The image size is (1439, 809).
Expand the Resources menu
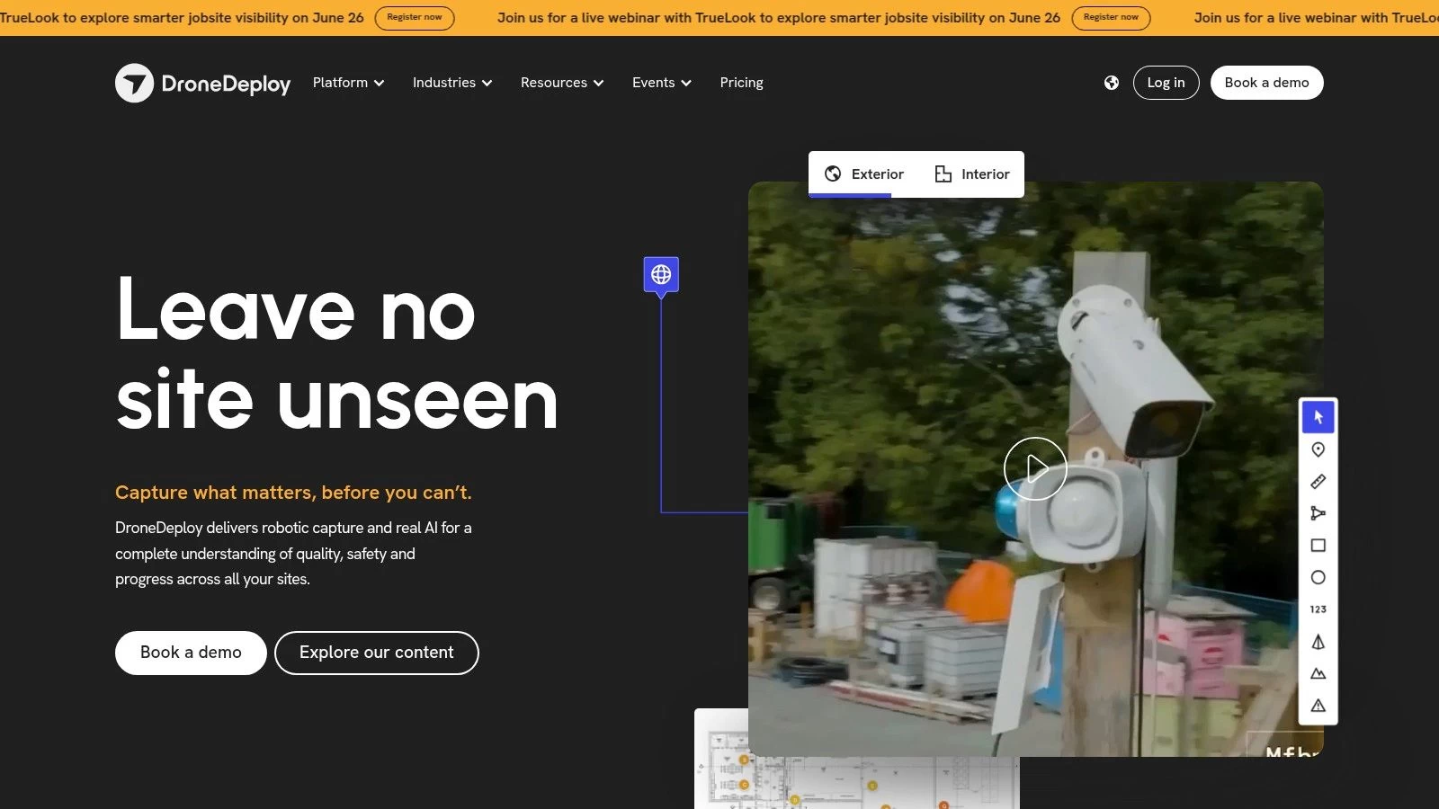point(562,83)
